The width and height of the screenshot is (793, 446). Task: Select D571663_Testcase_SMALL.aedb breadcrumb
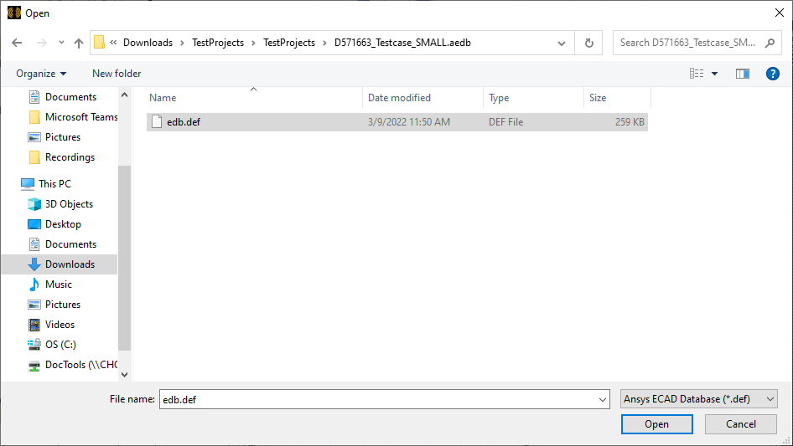(402, 43)
